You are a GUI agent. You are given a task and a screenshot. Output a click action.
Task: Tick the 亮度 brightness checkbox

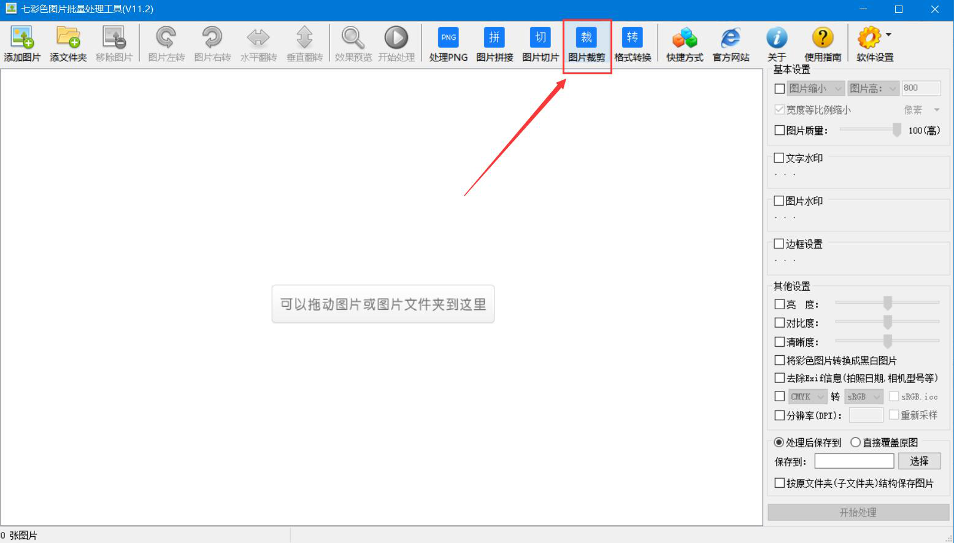[x=780, y=304]
